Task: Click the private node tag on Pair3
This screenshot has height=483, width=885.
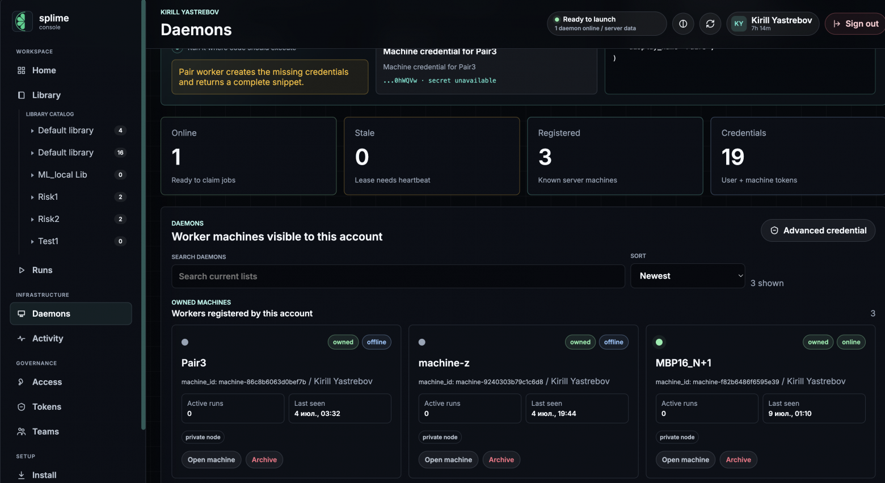Action: click(203, 437)
